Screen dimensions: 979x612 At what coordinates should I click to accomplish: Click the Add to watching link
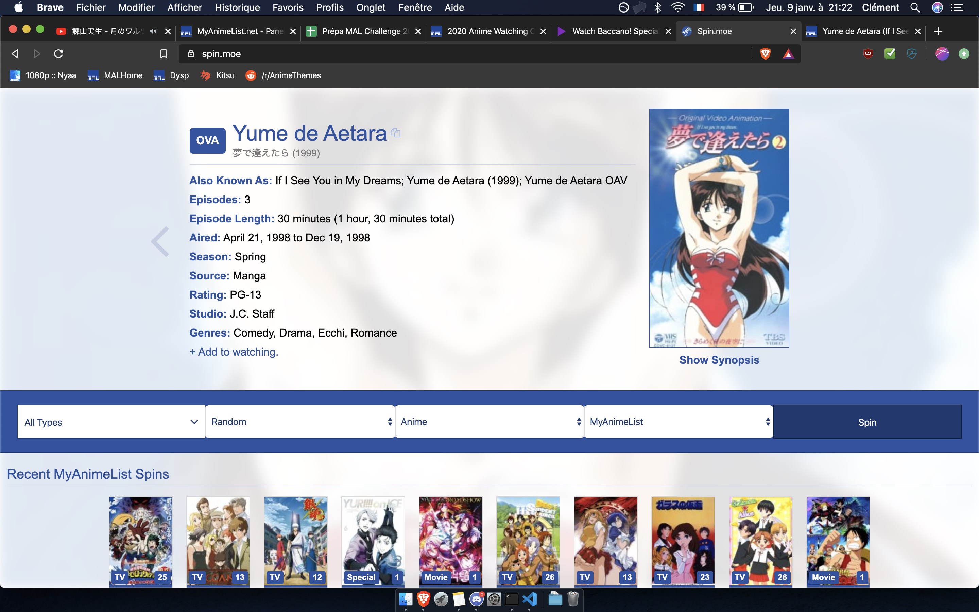tap(234, 352)
